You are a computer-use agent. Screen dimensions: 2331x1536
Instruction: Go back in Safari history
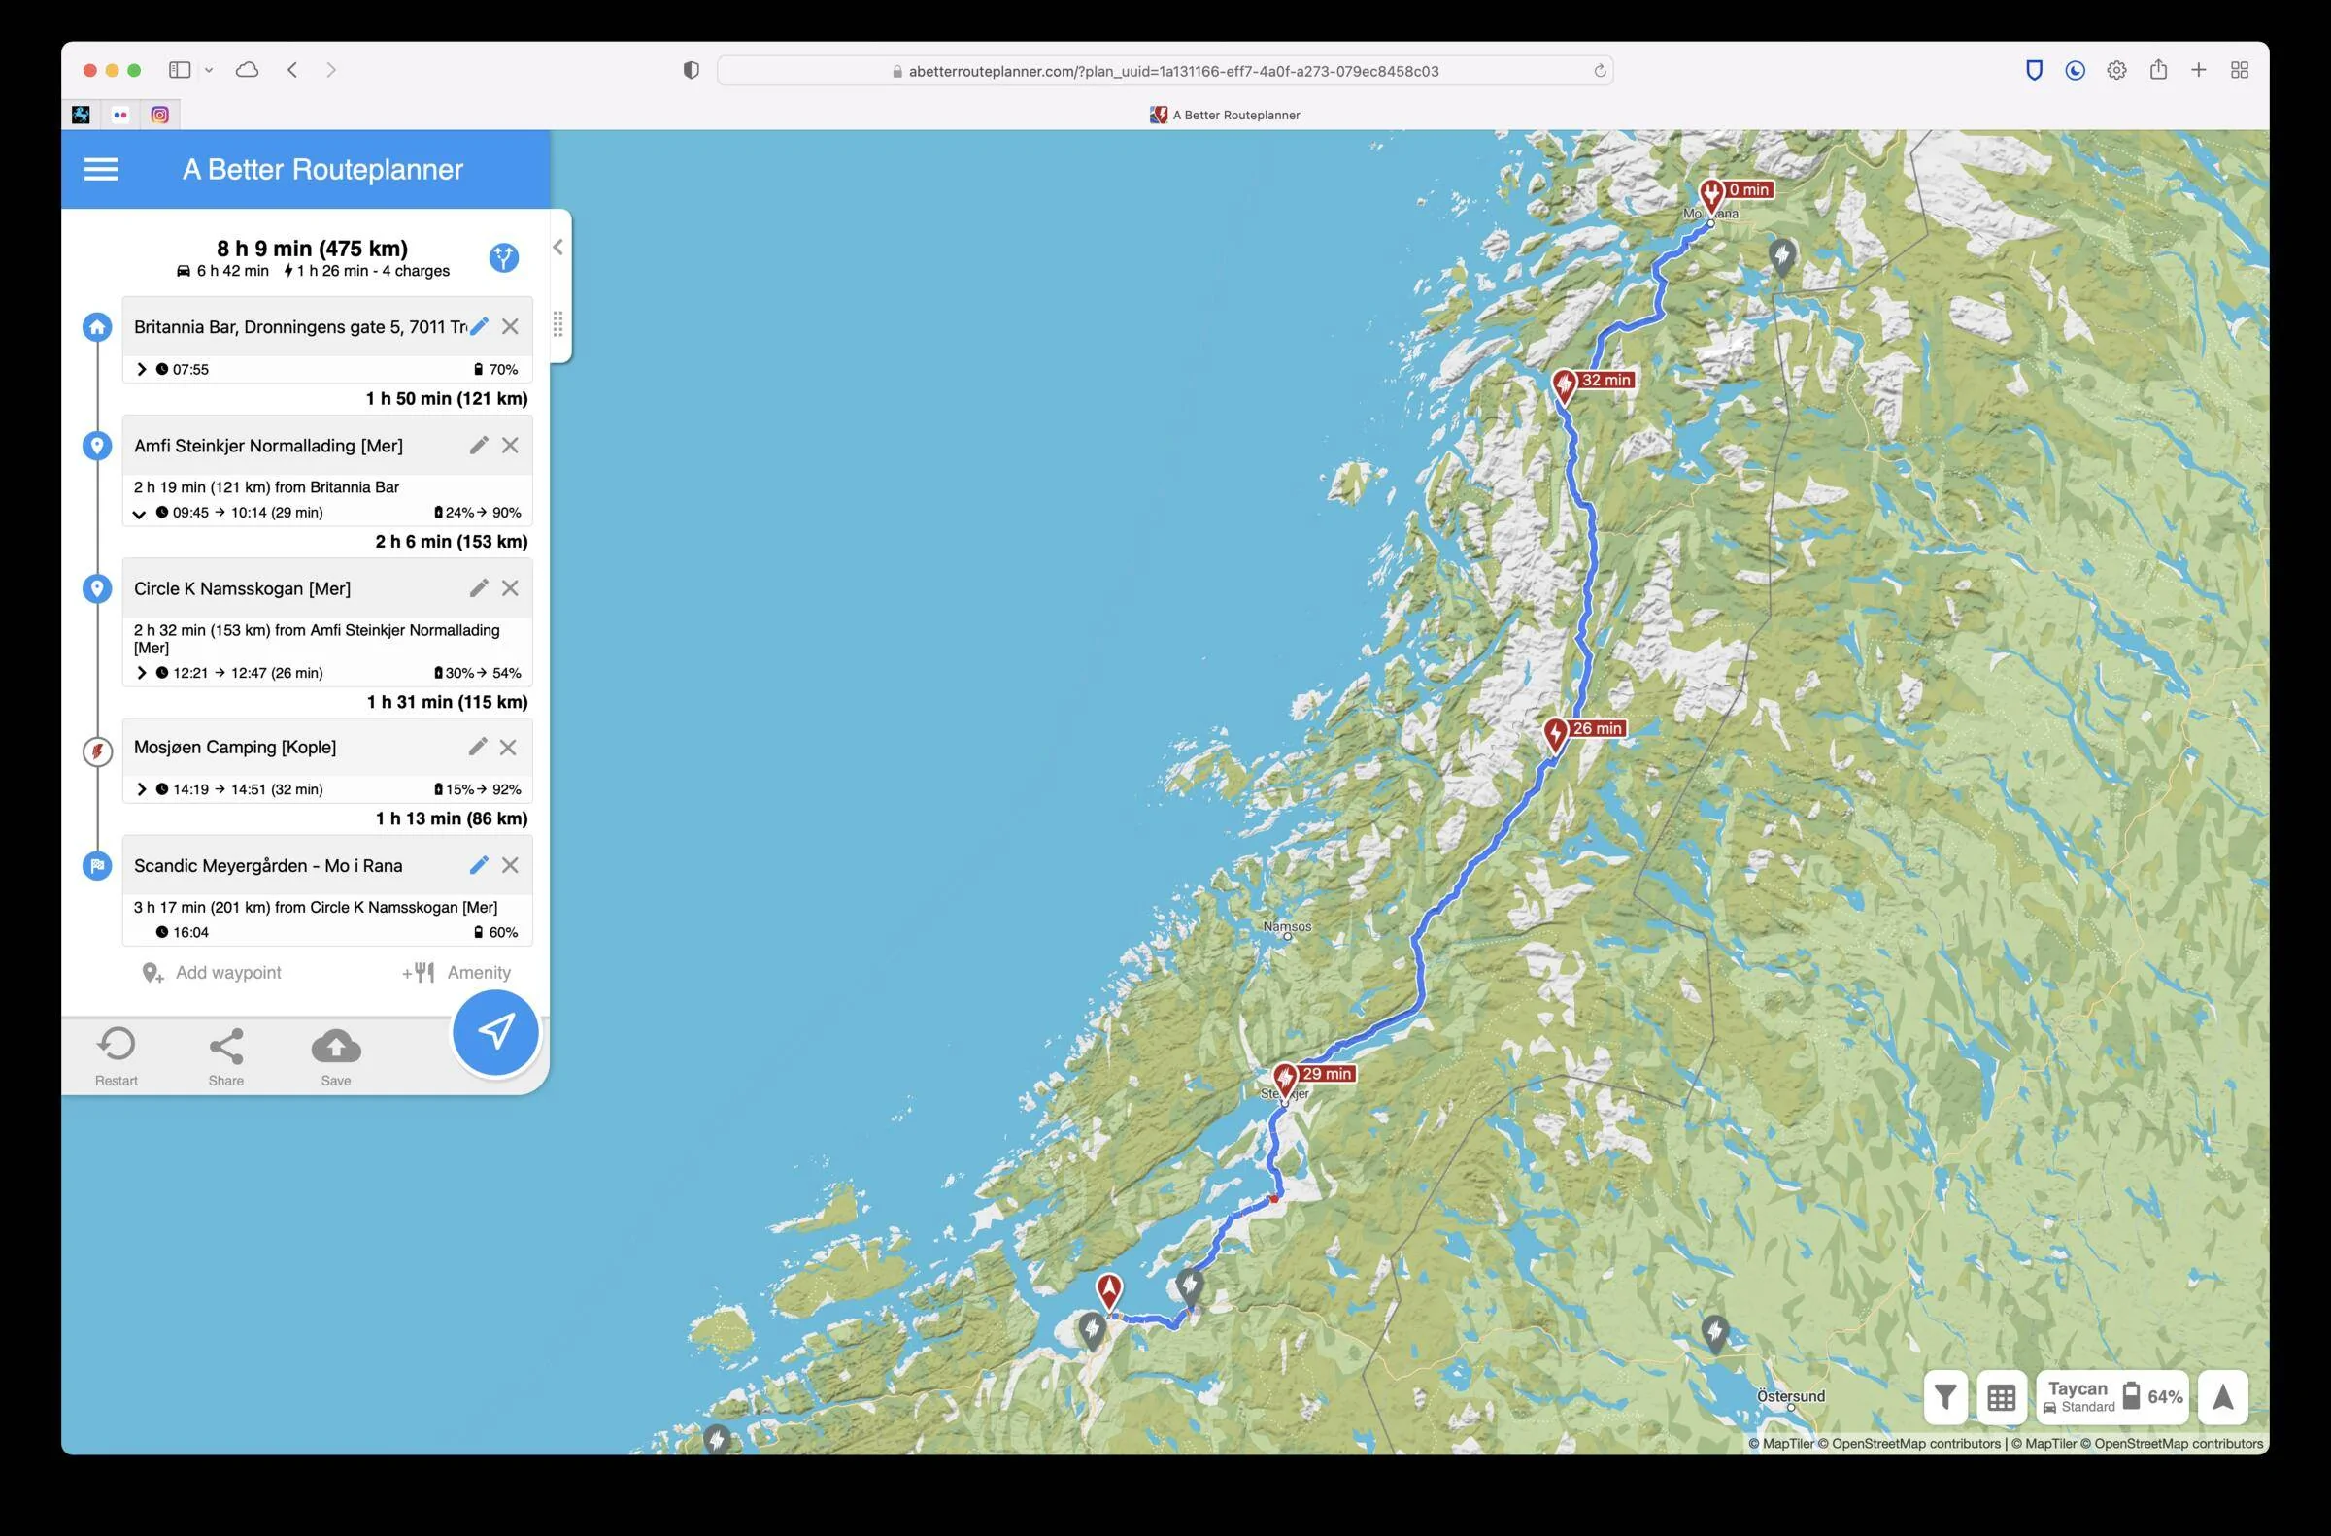[x=292, y=70]
